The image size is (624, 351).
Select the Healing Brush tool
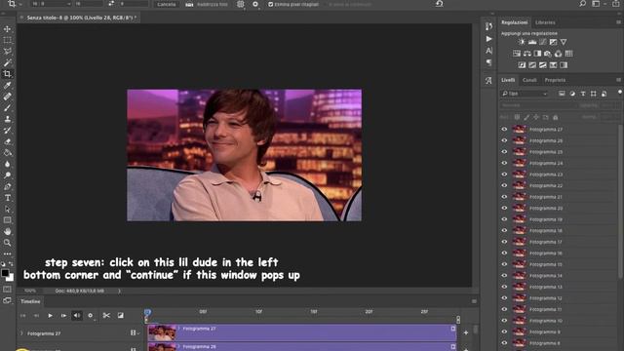[7, 97]
